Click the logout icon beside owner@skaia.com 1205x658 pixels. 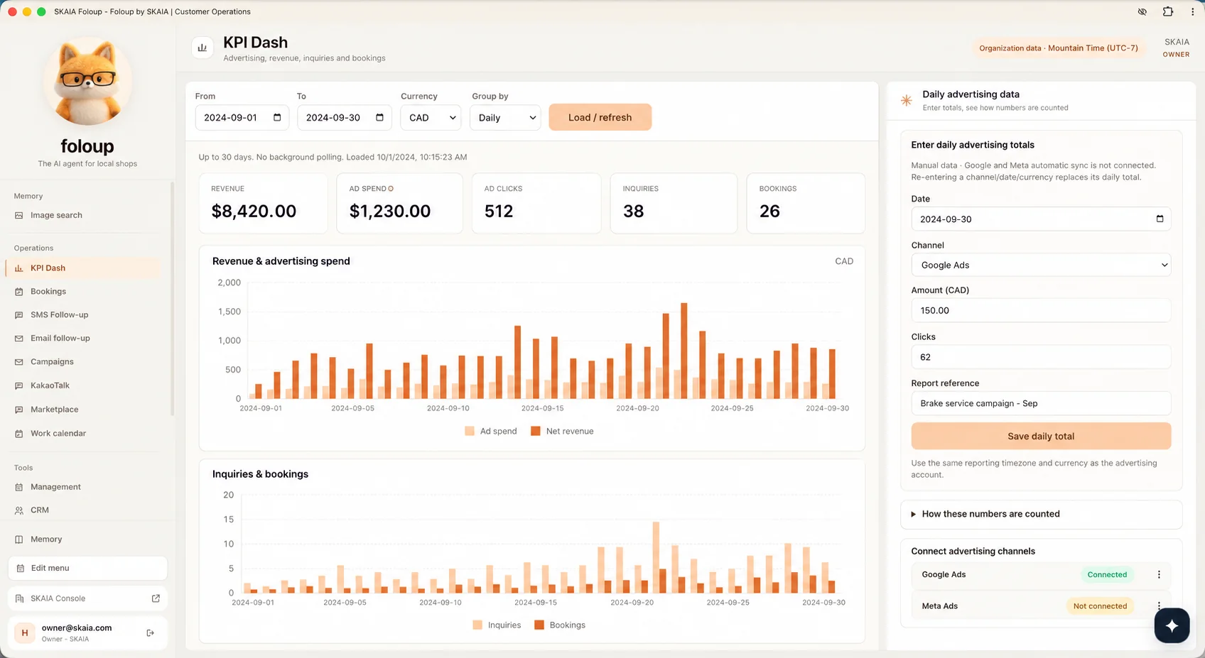click(151, 633)
